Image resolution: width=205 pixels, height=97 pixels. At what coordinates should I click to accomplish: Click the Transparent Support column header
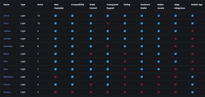coord(112,6)
